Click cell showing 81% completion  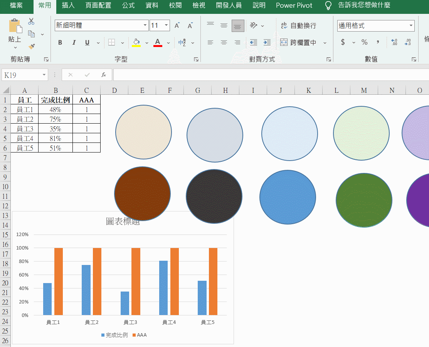click(x=56, y=138)
